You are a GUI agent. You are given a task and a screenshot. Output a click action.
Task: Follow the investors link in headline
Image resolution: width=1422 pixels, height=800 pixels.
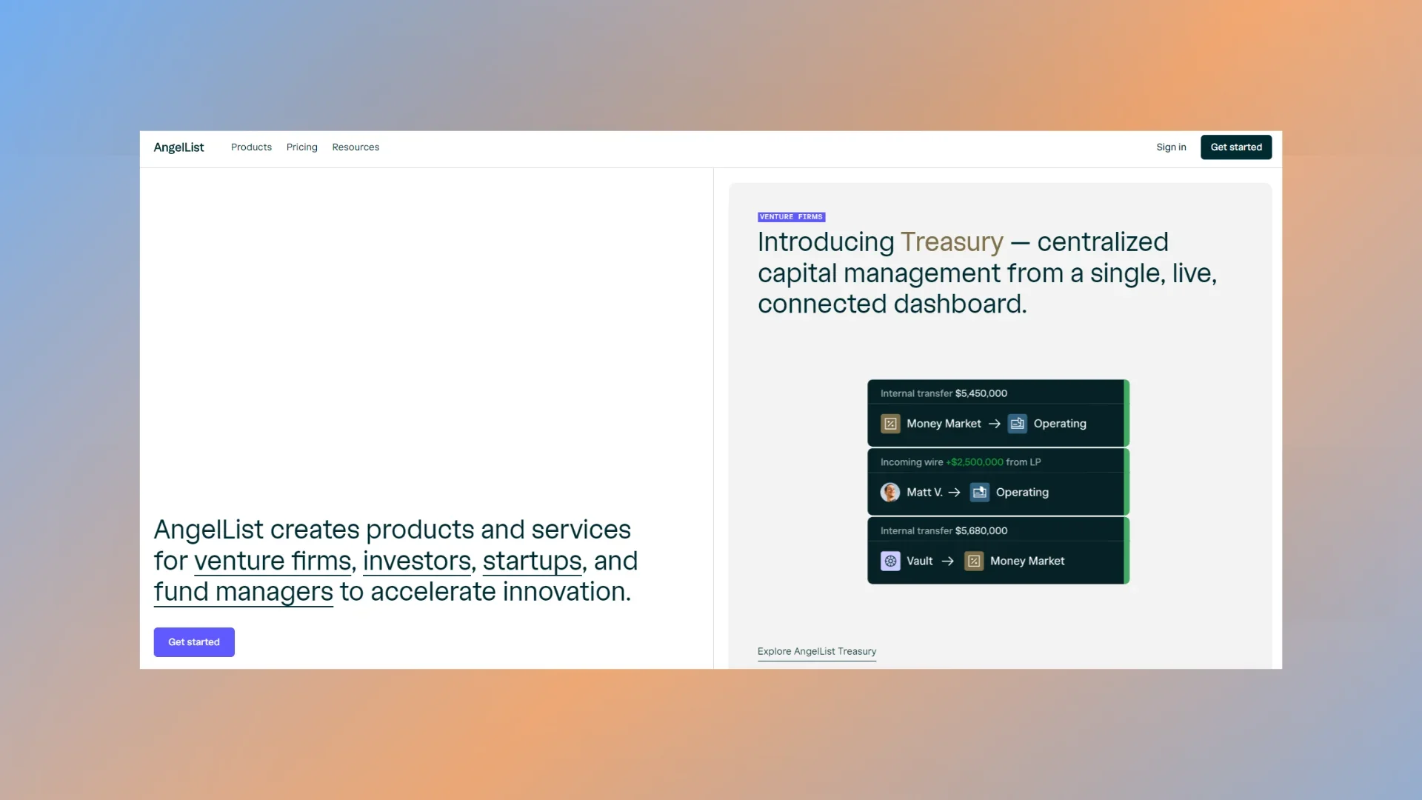[417, 561]
